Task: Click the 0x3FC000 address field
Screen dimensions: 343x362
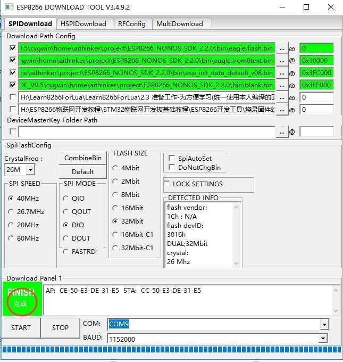Action: coord(316,73)
